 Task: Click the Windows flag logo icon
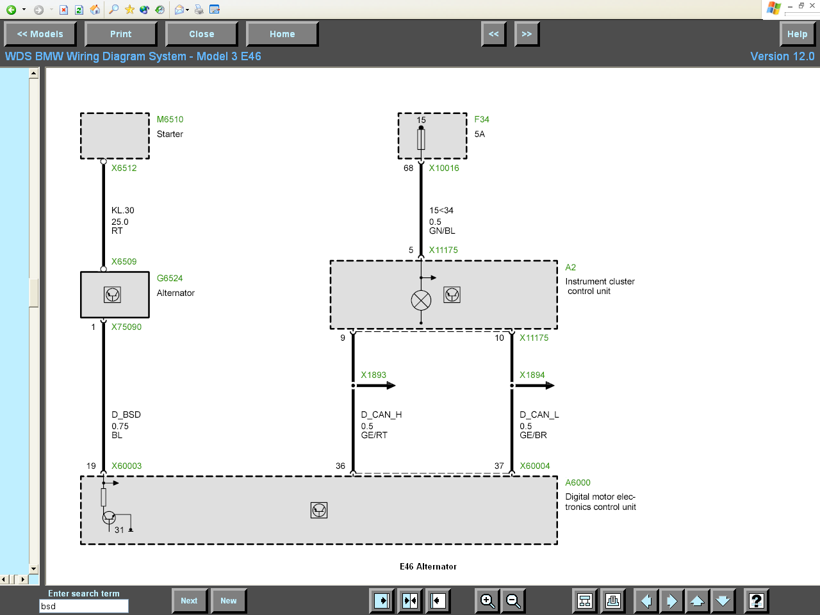click(x=773, y=8)
